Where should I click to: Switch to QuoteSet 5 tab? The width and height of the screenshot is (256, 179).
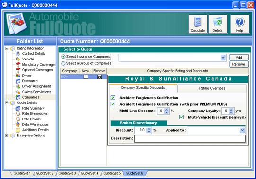click(x=112, y=173)
